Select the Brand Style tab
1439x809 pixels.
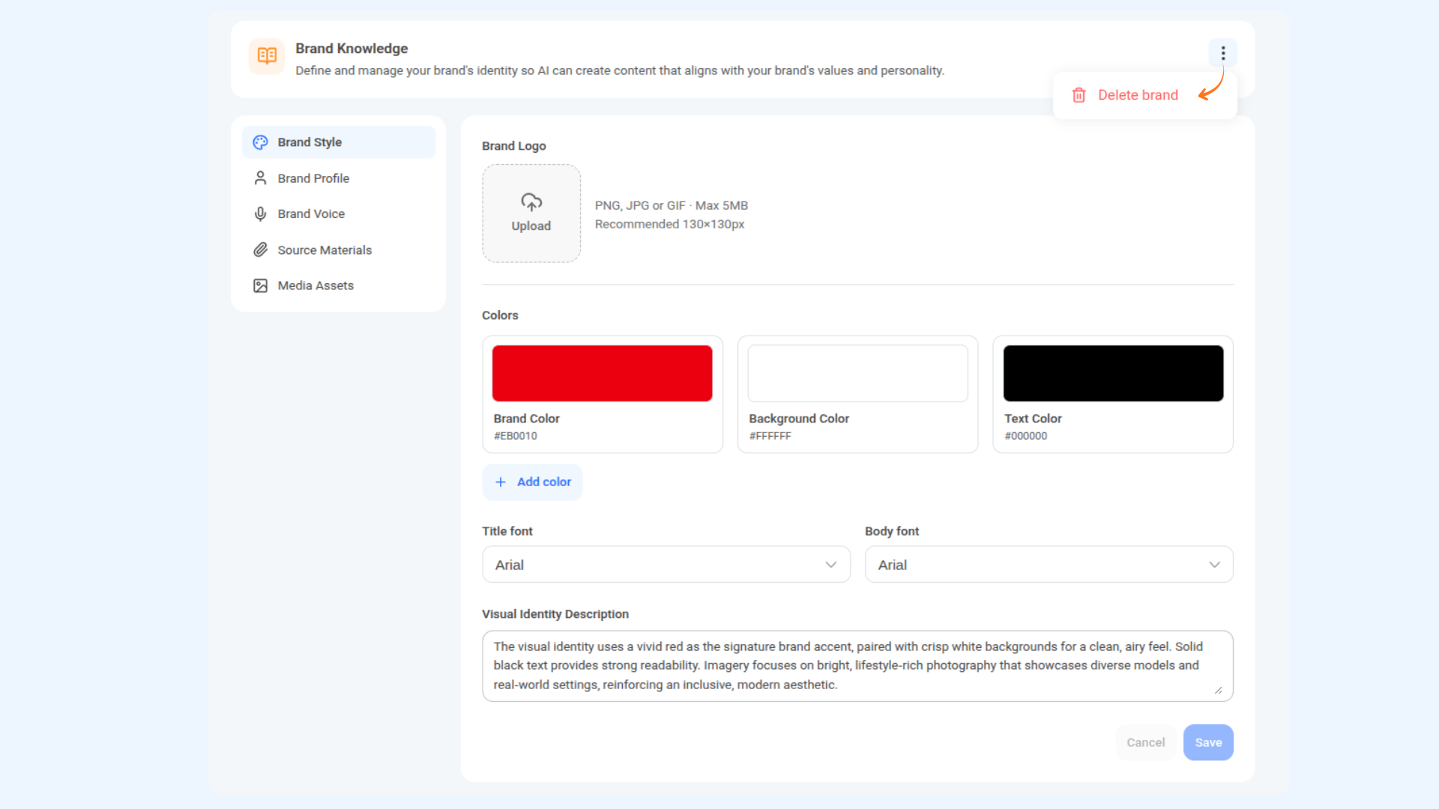(x=339, y=142)
